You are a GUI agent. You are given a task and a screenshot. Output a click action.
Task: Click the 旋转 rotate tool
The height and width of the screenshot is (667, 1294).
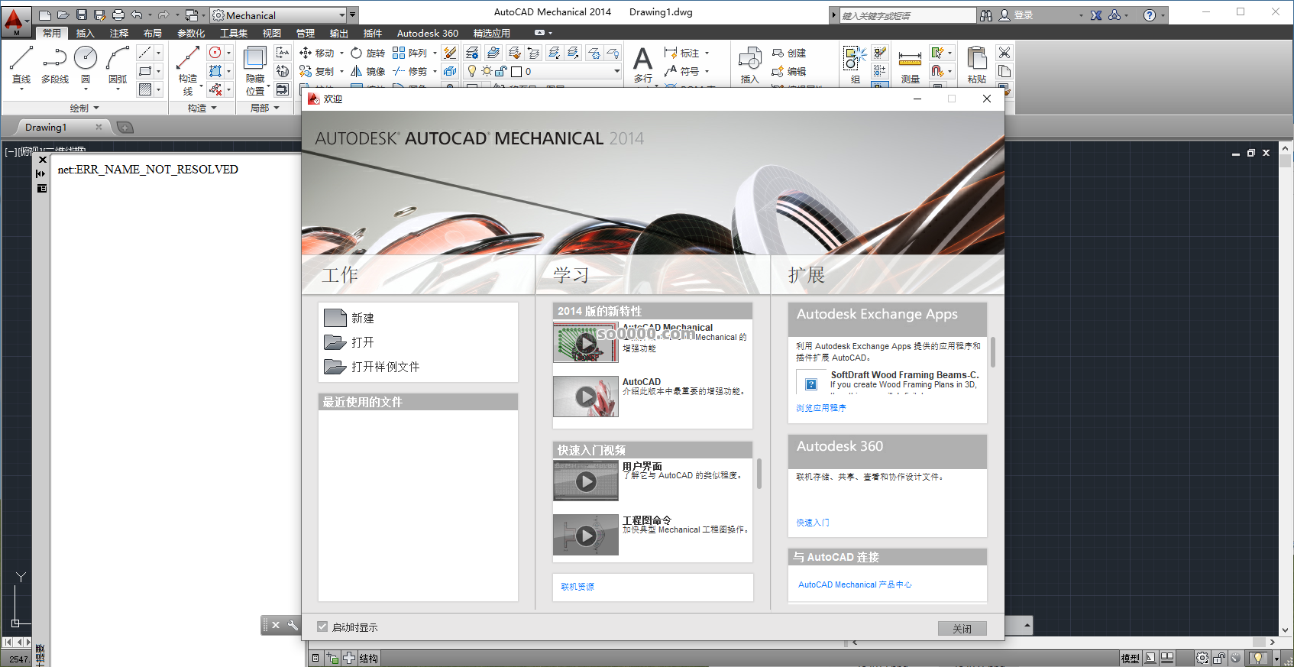pyautogui.click(x=367, y=53)
